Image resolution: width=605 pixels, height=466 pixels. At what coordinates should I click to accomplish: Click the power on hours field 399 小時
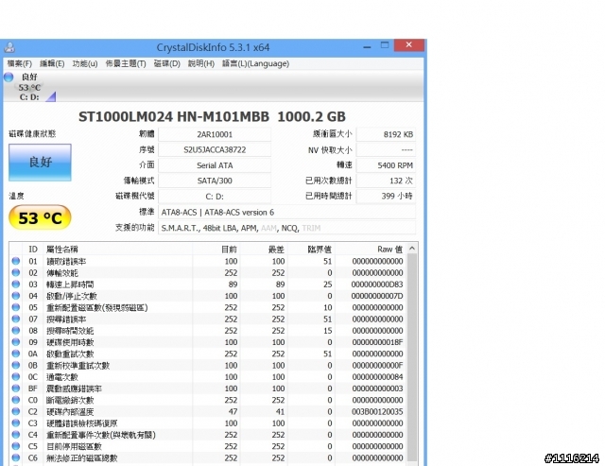pos(387,197)
